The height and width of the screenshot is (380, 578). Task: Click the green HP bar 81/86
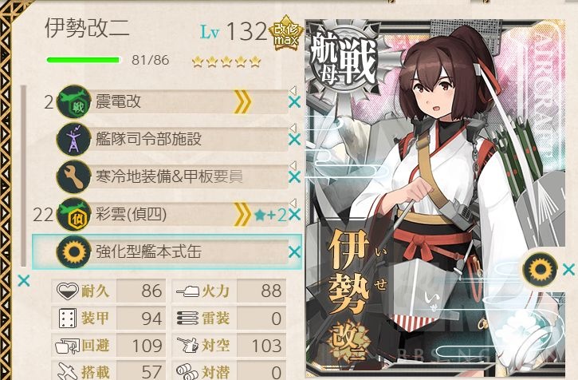coord(84,60)
